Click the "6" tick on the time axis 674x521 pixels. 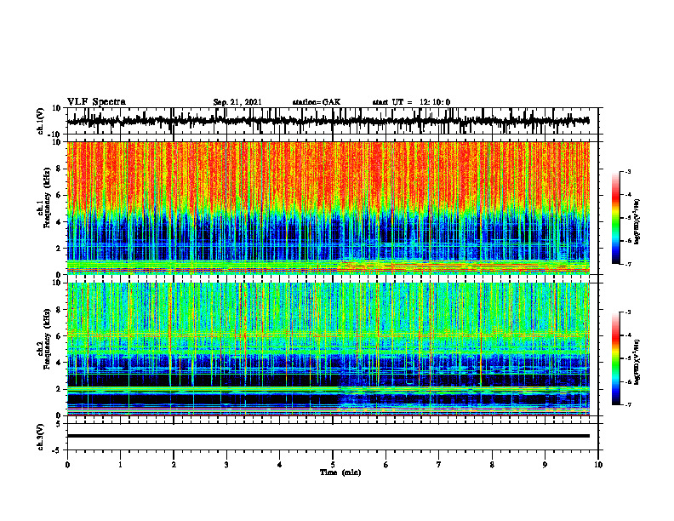(x=386, y=465)
